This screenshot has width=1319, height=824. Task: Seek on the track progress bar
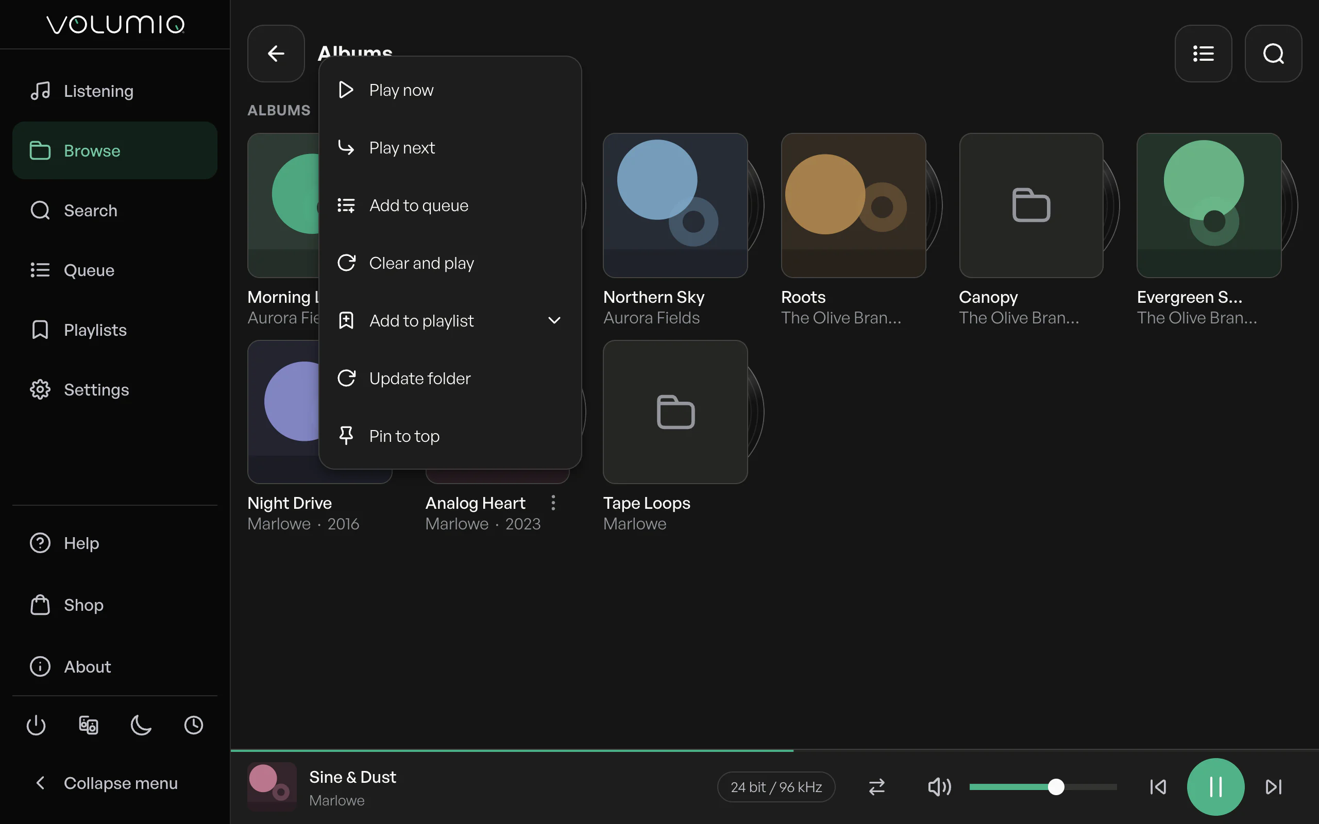click(774, 750)
